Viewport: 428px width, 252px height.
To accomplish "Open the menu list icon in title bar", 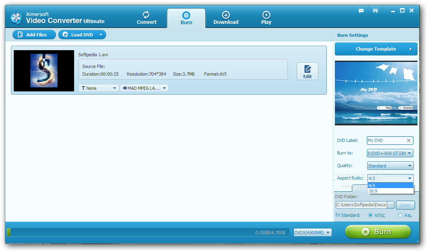I will coord(376,11).
